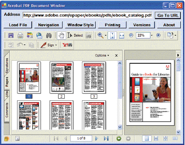
Task: Click the zoom out minus icon
Action: (131, 35)
